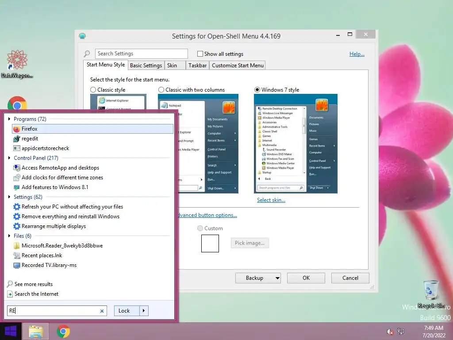This screenshot has height=340, width=453.
Task: Open the Help... link
Action: 357,54
